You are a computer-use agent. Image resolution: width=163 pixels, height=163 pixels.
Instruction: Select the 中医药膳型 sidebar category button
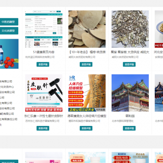pyautogui.click(x=9, y=22)
